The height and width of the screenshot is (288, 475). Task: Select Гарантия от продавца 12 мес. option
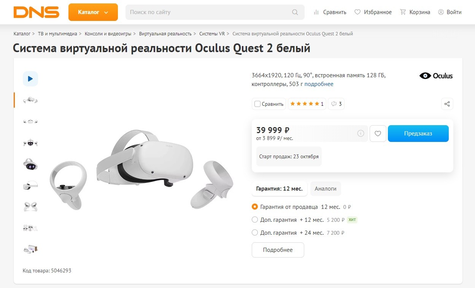[255, 207]
